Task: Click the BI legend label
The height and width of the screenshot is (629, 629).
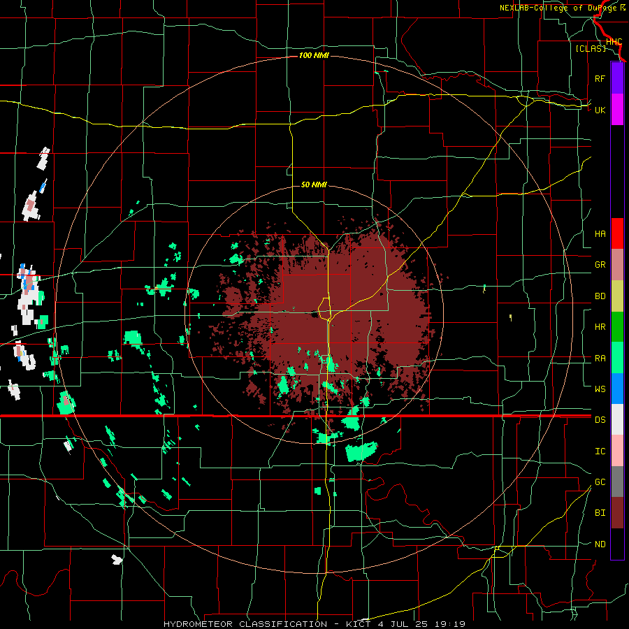Action: (600, 513)
